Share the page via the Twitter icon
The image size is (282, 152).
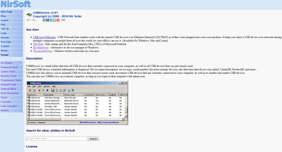[51, 20]
